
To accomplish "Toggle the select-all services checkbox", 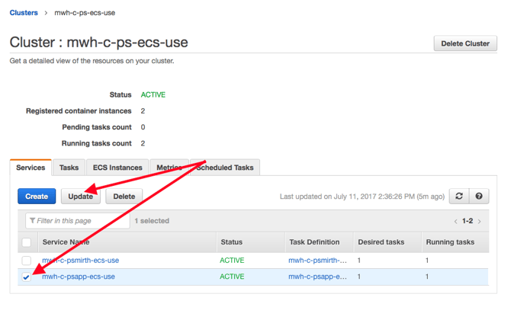I will 27,242.
